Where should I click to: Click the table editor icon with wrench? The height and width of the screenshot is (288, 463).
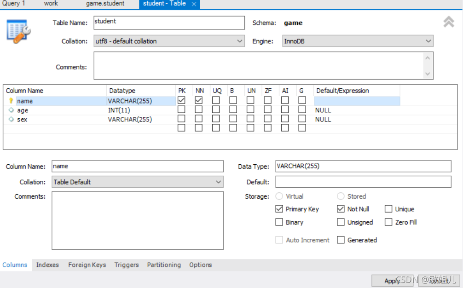coord(18,31)
